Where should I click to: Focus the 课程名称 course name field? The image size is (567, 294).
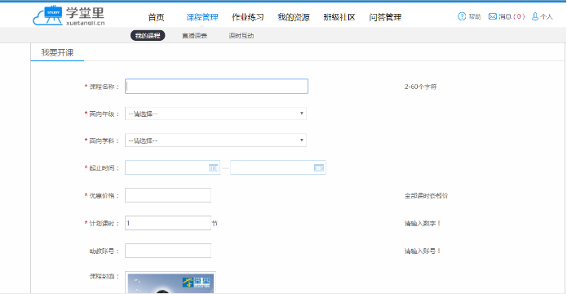(217, 87)
